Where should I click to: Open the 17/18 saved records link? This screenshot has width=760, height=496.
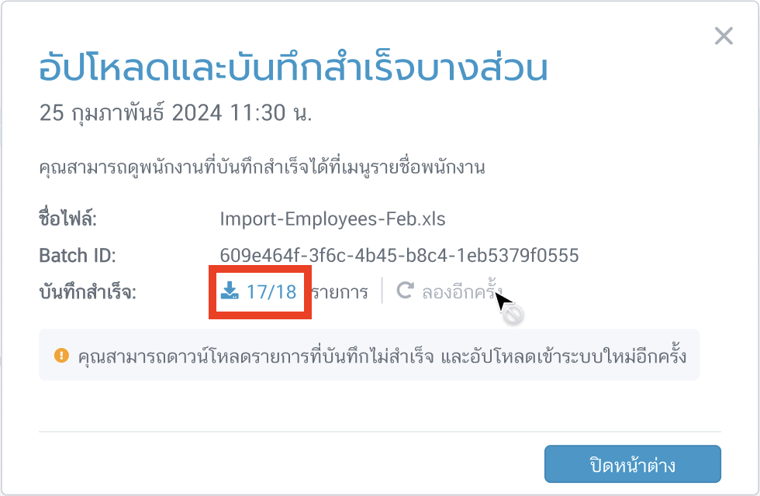(x=271, y=291)
